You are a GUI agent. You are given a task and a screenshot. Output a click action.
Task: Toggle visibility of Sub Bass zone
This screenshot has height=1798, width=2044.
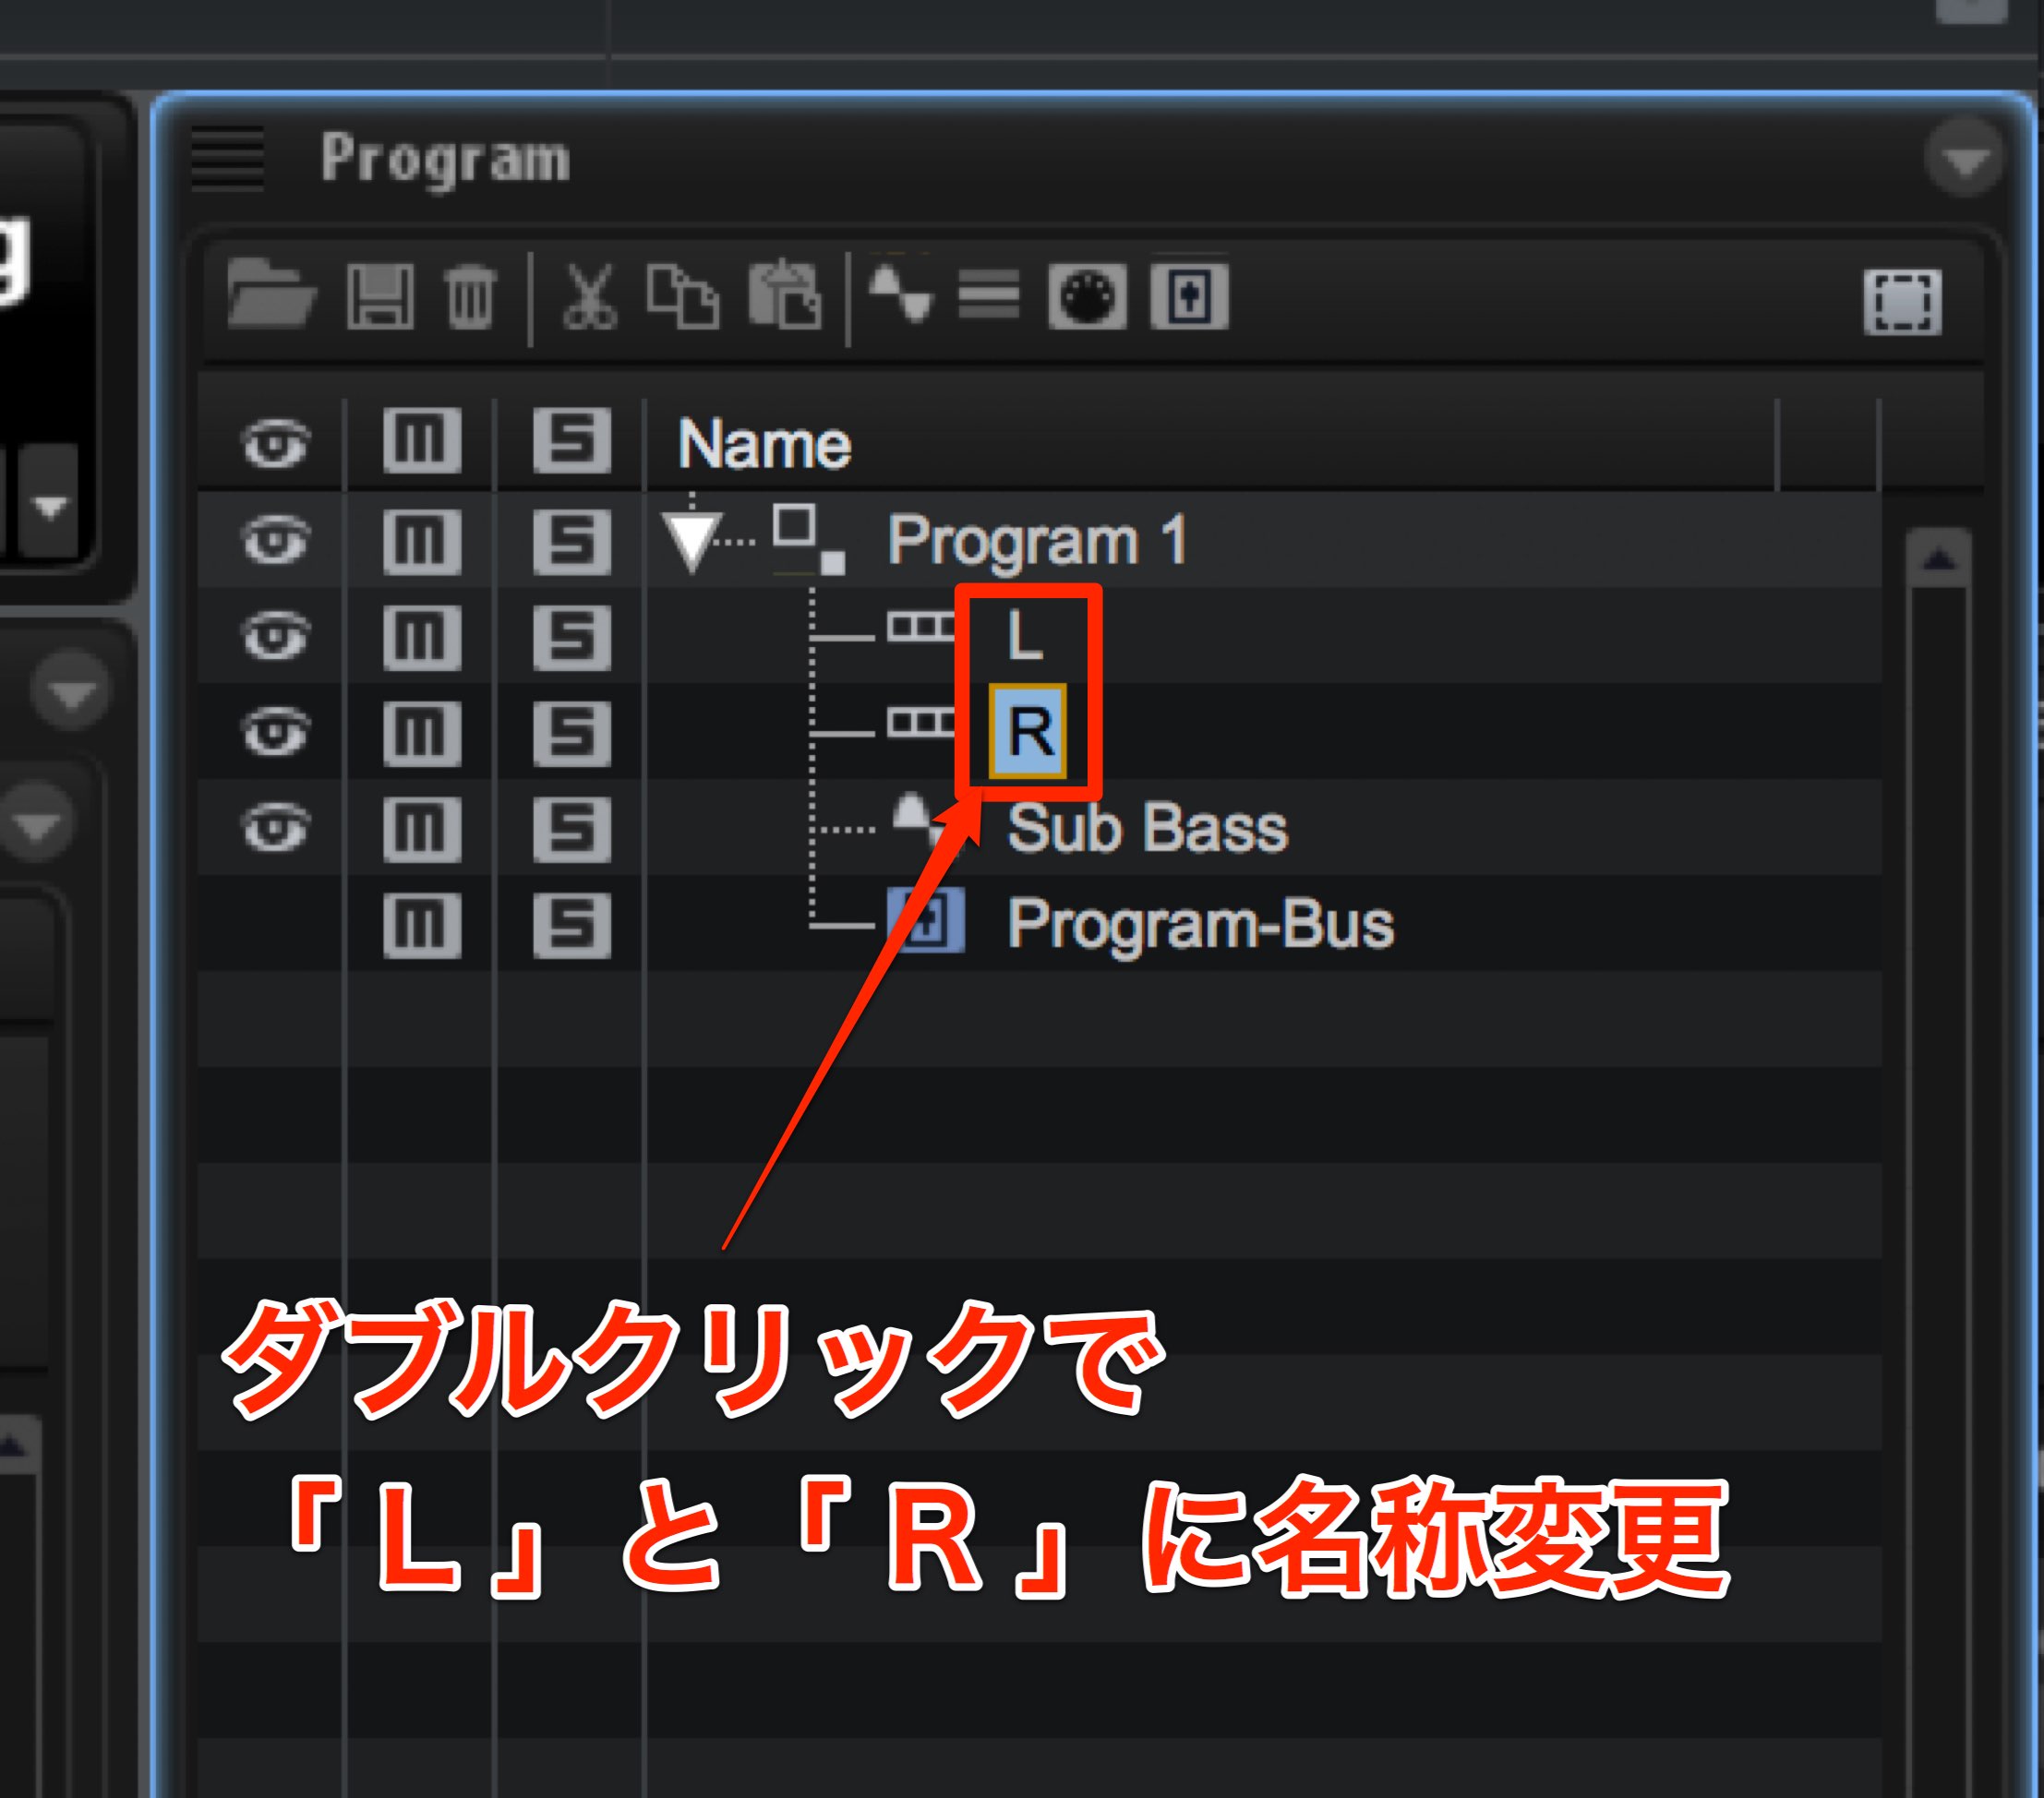point(275,828)
